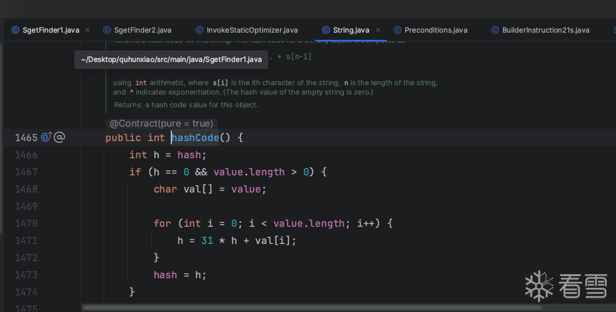This screenshot has width=616, height=312.
Task: Click the String.java class icon
Action: (325, 30)
